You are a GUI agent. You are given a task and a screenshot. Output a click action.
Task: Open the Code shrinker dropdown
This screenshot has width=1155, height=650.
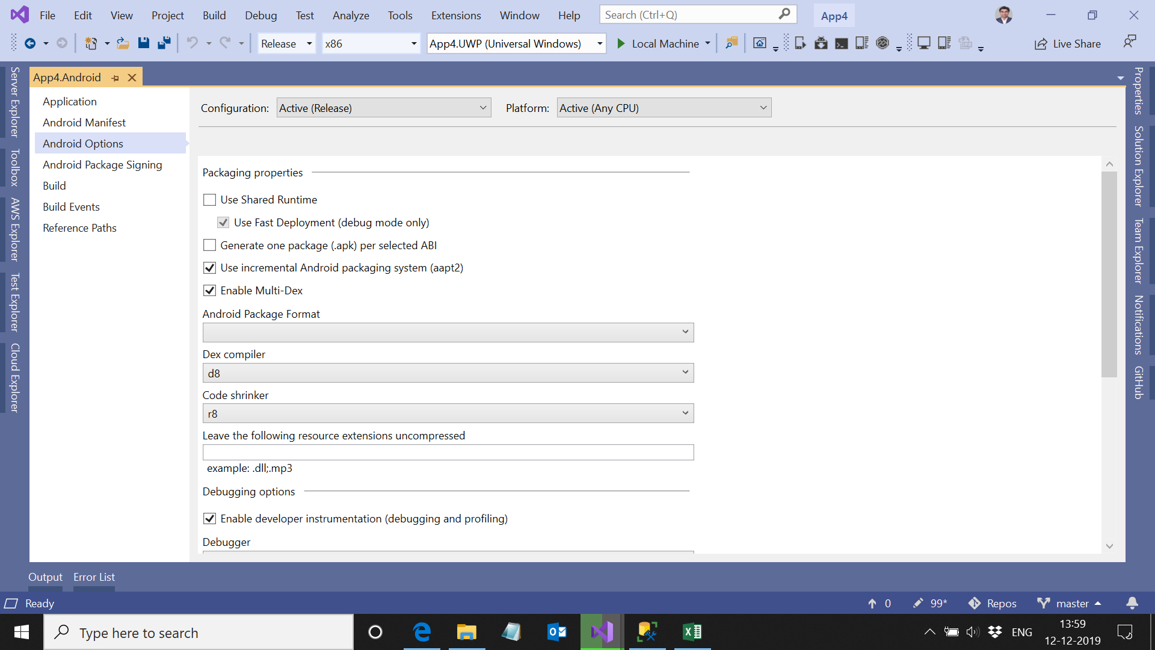[448, 413]
